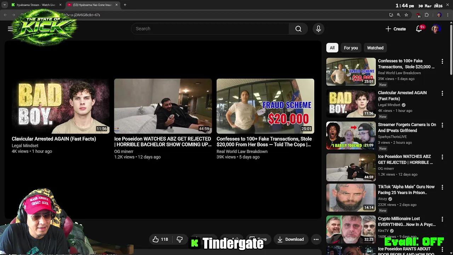Click the browser address bar URL
This screenshot has width=453, height=255.
pyautogui.click(x=81, y=15)
